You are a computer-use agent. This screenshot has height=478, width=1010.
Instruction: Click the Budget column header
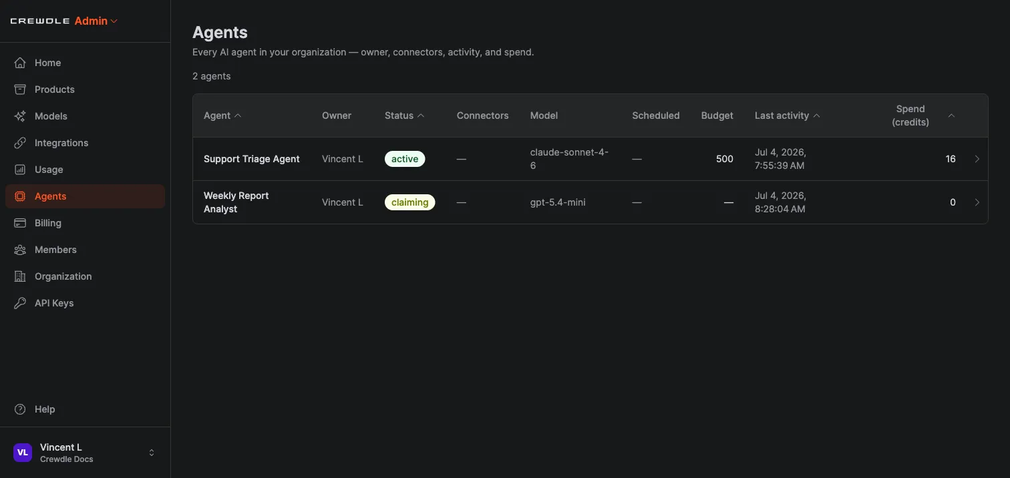pos(717,115)
